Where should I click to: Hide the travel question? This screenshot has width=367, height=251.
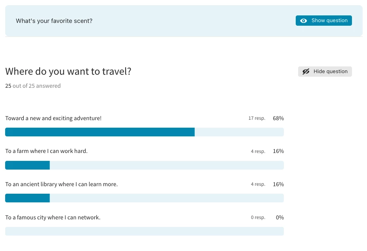(x=325, y=72)
